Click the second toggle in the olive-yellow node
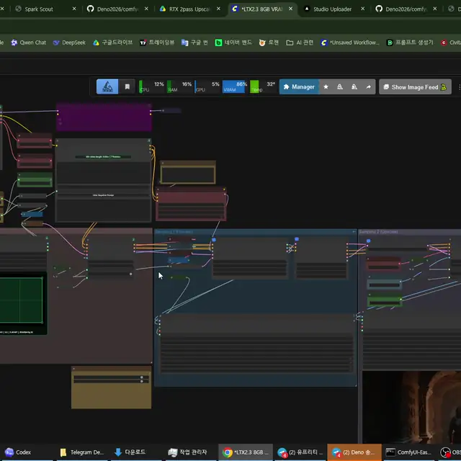The width and height of the screenshot is (461, 461). [x=141, y=381]
